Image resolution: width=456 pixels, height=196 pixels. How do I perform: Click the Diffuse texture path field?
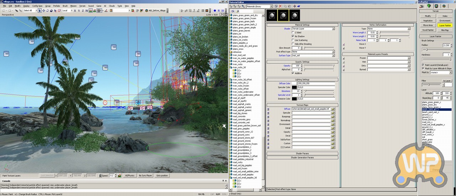[311, 109]
